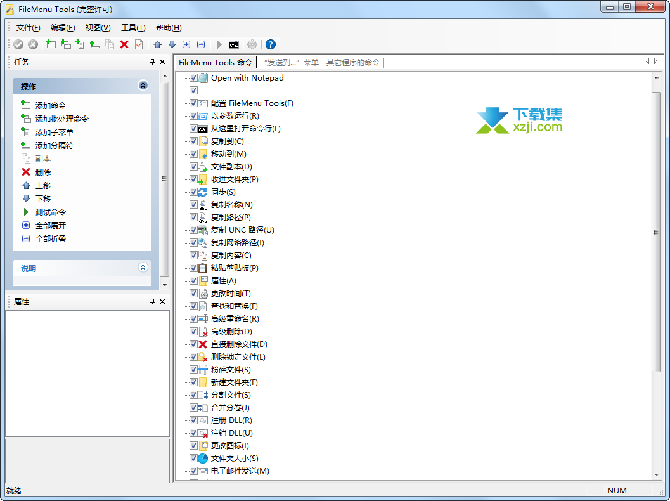Screen dimensions: 670x501
Task: Click the command list's scroll-down arrow
Action: click(x=657, y=475)
